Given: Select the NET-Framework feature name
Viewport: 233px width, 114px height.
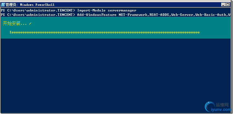Looking at the screenshot, I should [133, 15].
